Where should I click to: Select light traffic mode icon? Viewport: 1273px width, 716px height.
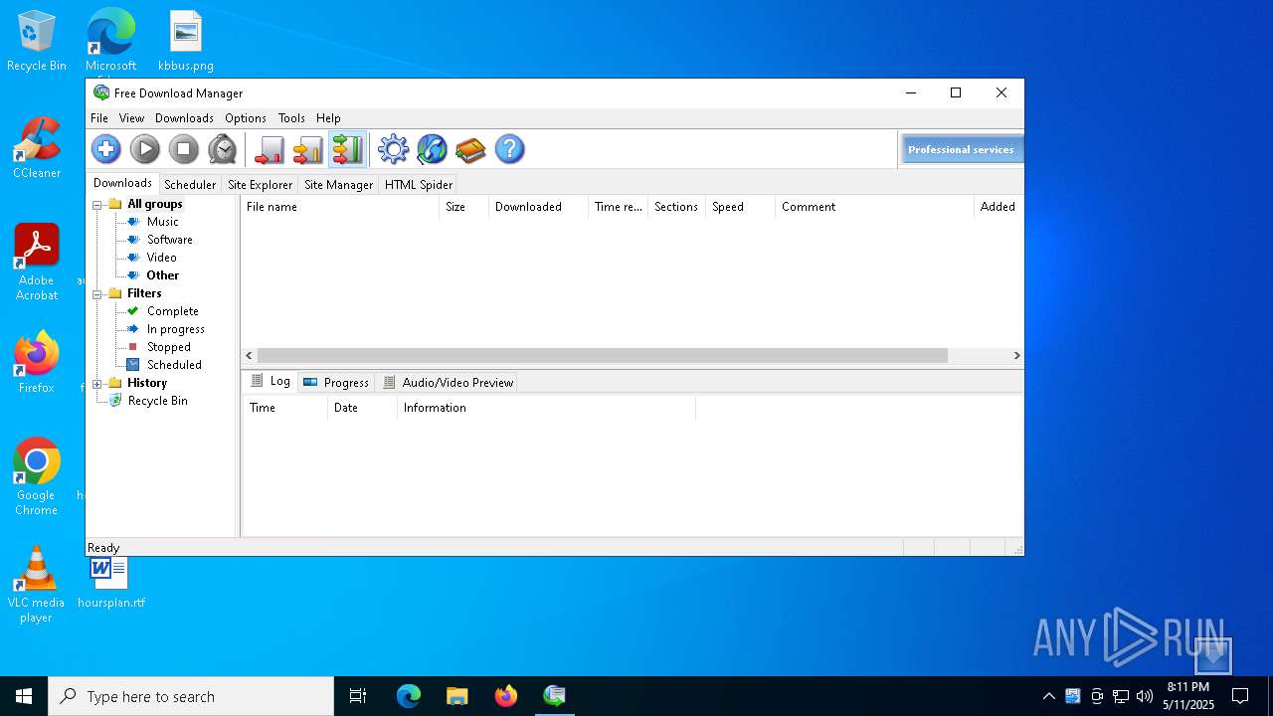[270, 149]
